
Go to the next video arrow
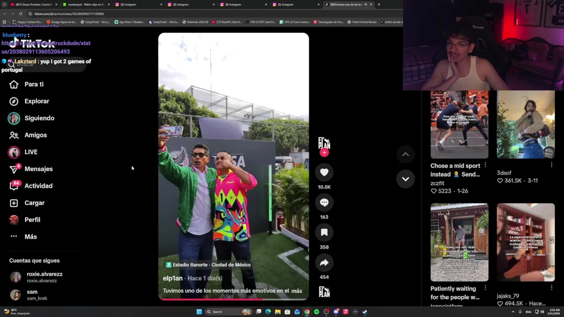[x=405, y=179]
